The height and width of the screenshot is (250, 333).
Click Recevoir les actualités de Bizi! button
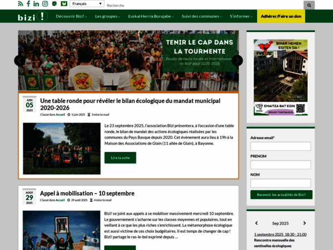coord(281,195)
